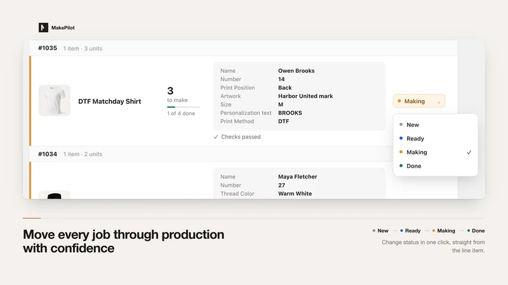Click the Making legend label at bottom
508x285 pixels.
coord(446,231)
